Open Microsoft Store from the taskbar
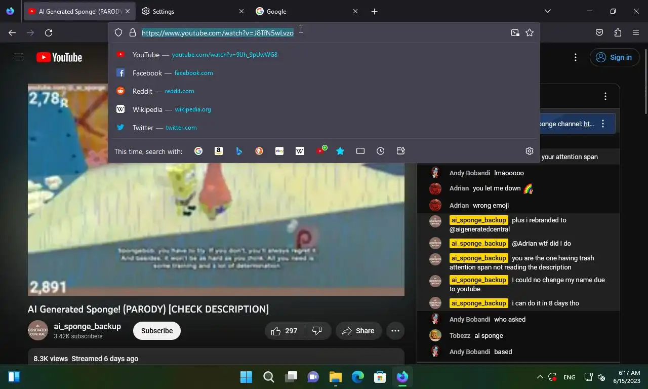Screen dimensions: 648x389 coord(380,377)
